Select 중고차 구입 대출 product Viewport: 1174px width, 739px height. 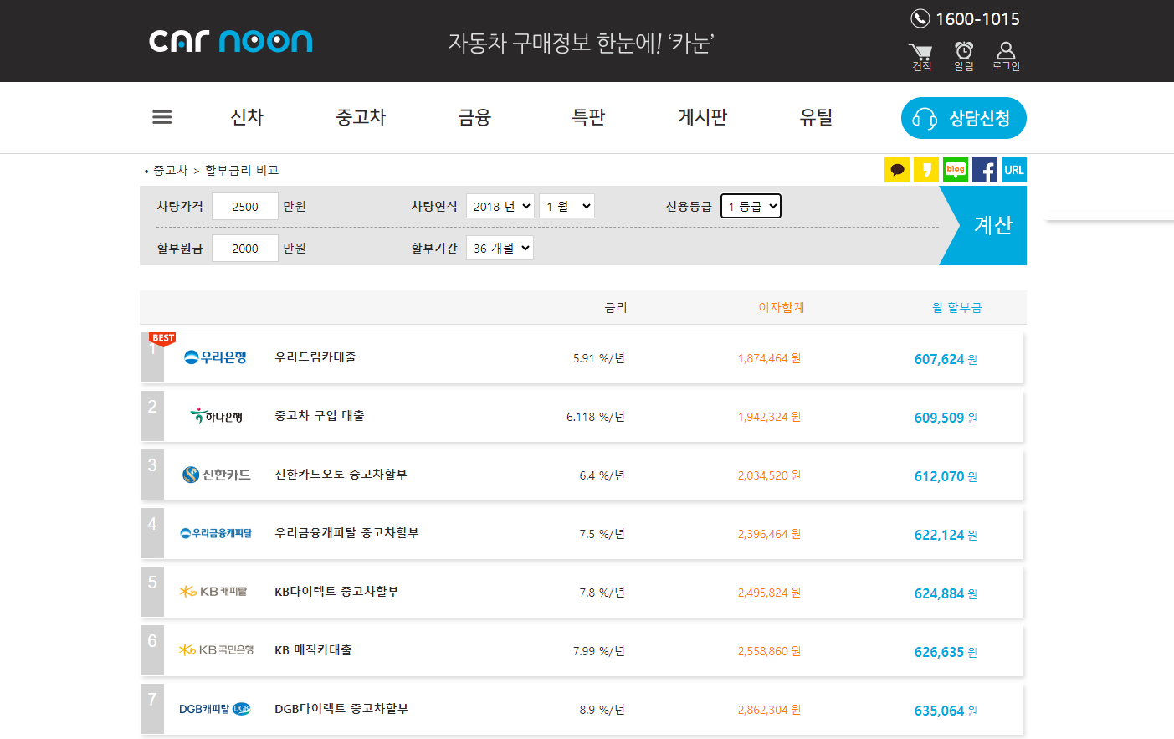320,415
